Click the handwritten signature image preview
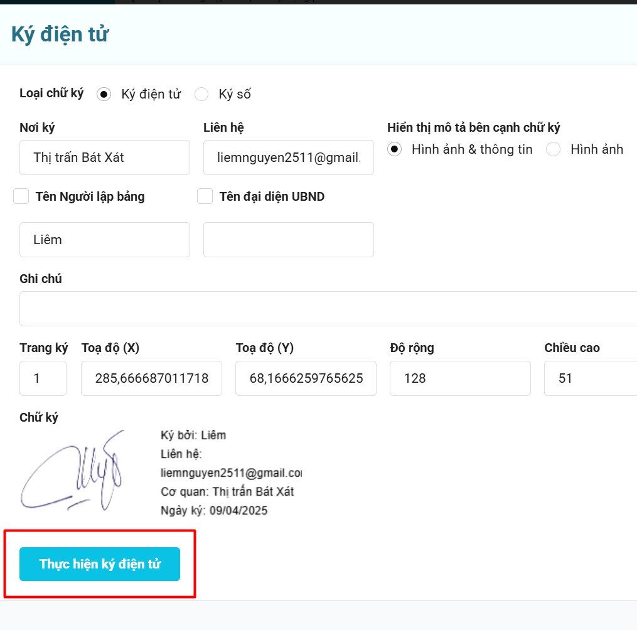Viewport: 637px width, 630px height. (75, 471)
